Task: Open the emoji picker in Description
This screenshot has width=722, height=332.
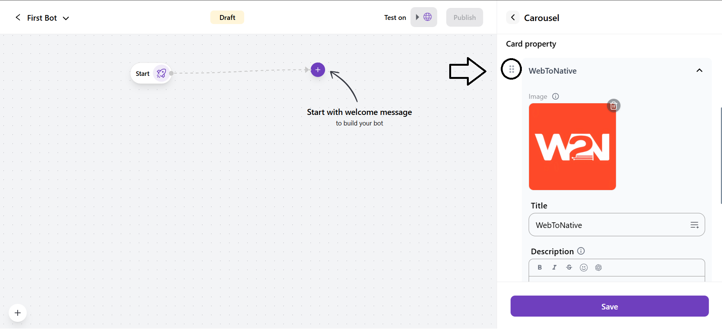Action: pyautogui.click(x=584, y=267)
